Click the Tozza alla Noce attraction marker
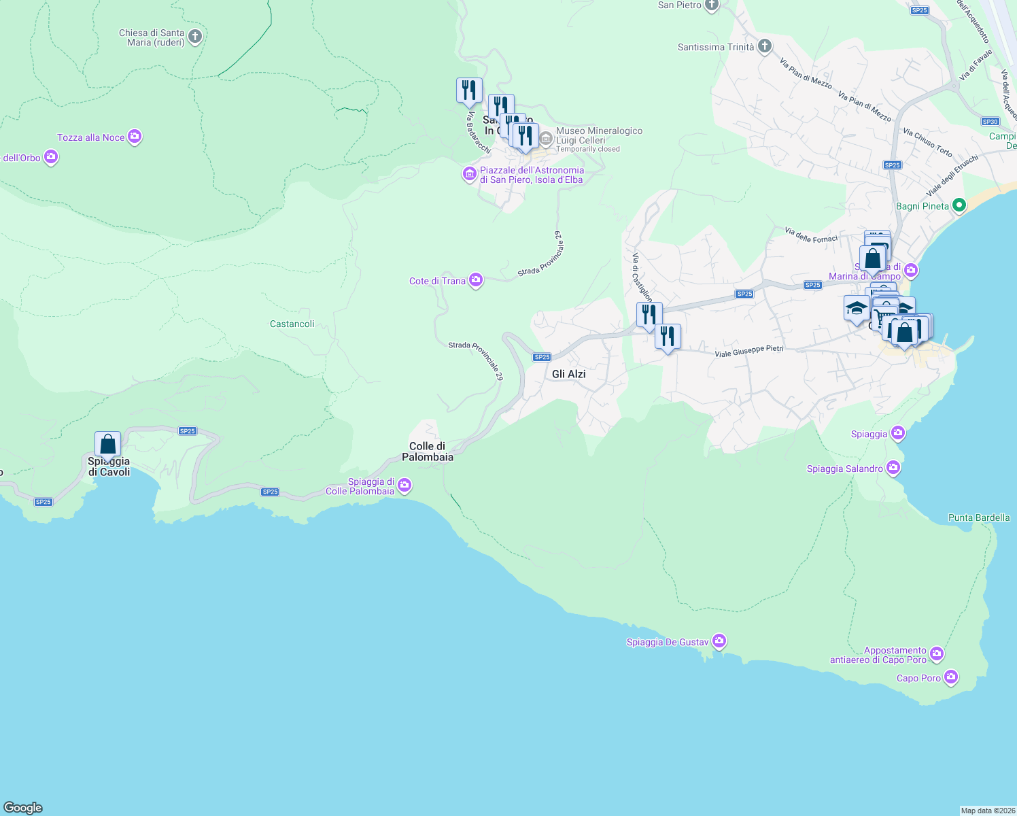This screenshot has height=816, width=1017. pos(134,137)
